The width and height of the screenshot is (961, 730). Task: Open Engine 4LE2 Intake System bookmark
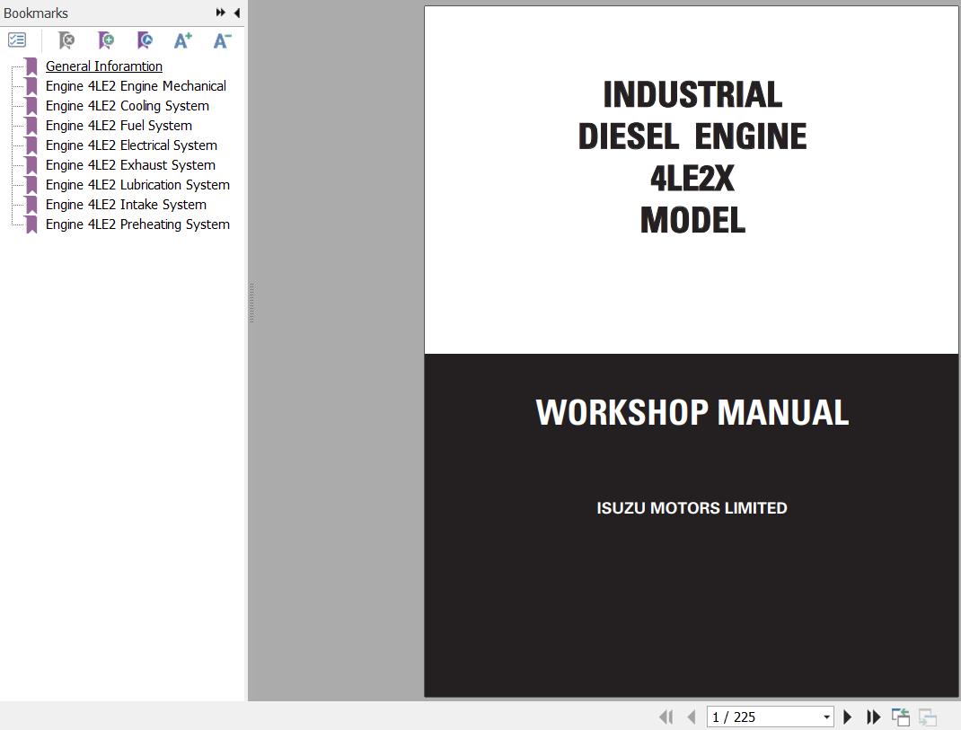pyautogui.click(x=127, y=204)
